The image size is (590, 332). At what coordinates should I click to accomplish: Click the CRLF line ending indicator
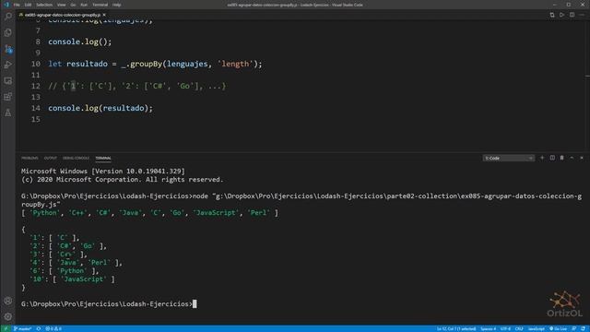pos(519,329)
